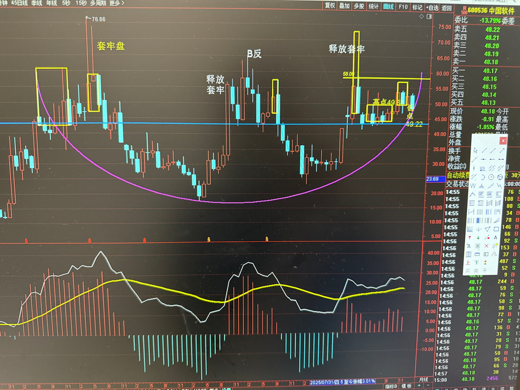This screenshot has height=390, width=520.
Task: Click the 卖五 price 48.22
Action: click(x=492, y=29)
